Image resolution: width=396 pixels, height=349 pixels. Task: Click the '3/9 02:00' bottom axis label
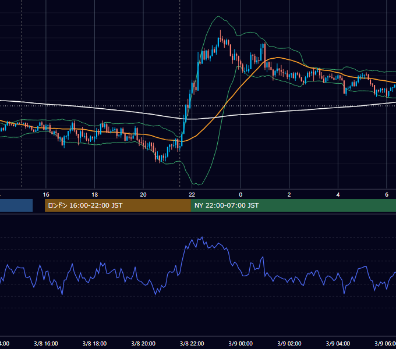click(x=289, y=344)
